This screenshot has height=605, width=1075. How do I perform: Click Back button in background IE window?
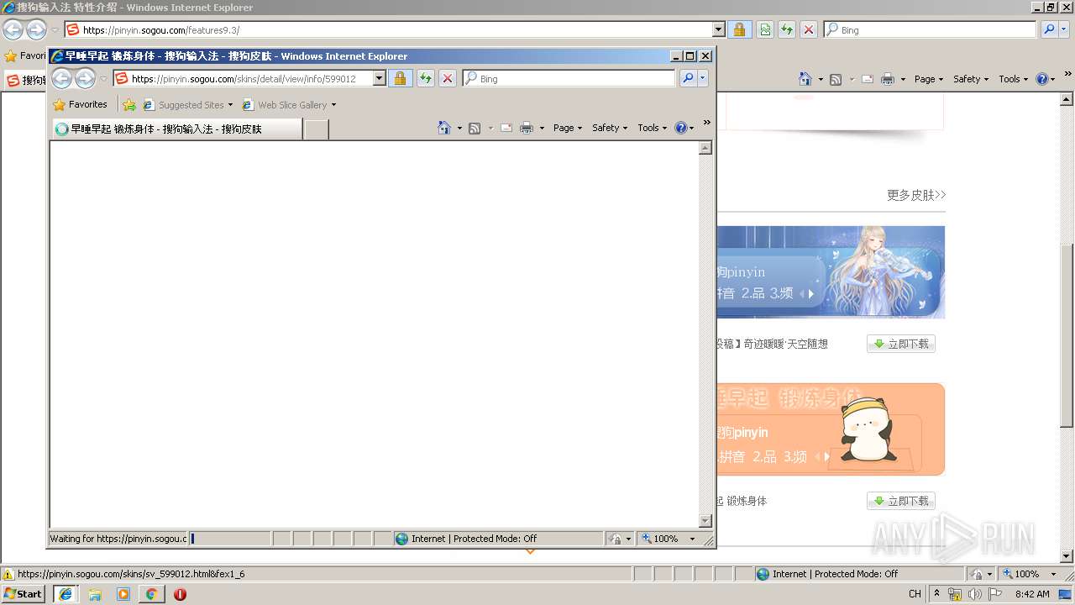tap(13, 29)
